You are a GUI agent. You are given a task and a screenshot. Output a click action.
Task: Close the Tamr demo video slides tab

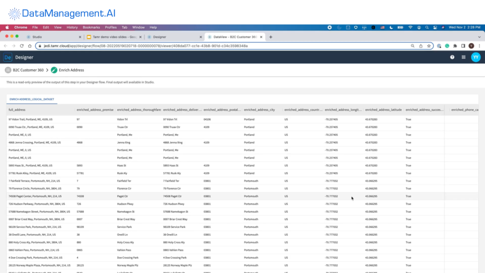tap(141, 37)
